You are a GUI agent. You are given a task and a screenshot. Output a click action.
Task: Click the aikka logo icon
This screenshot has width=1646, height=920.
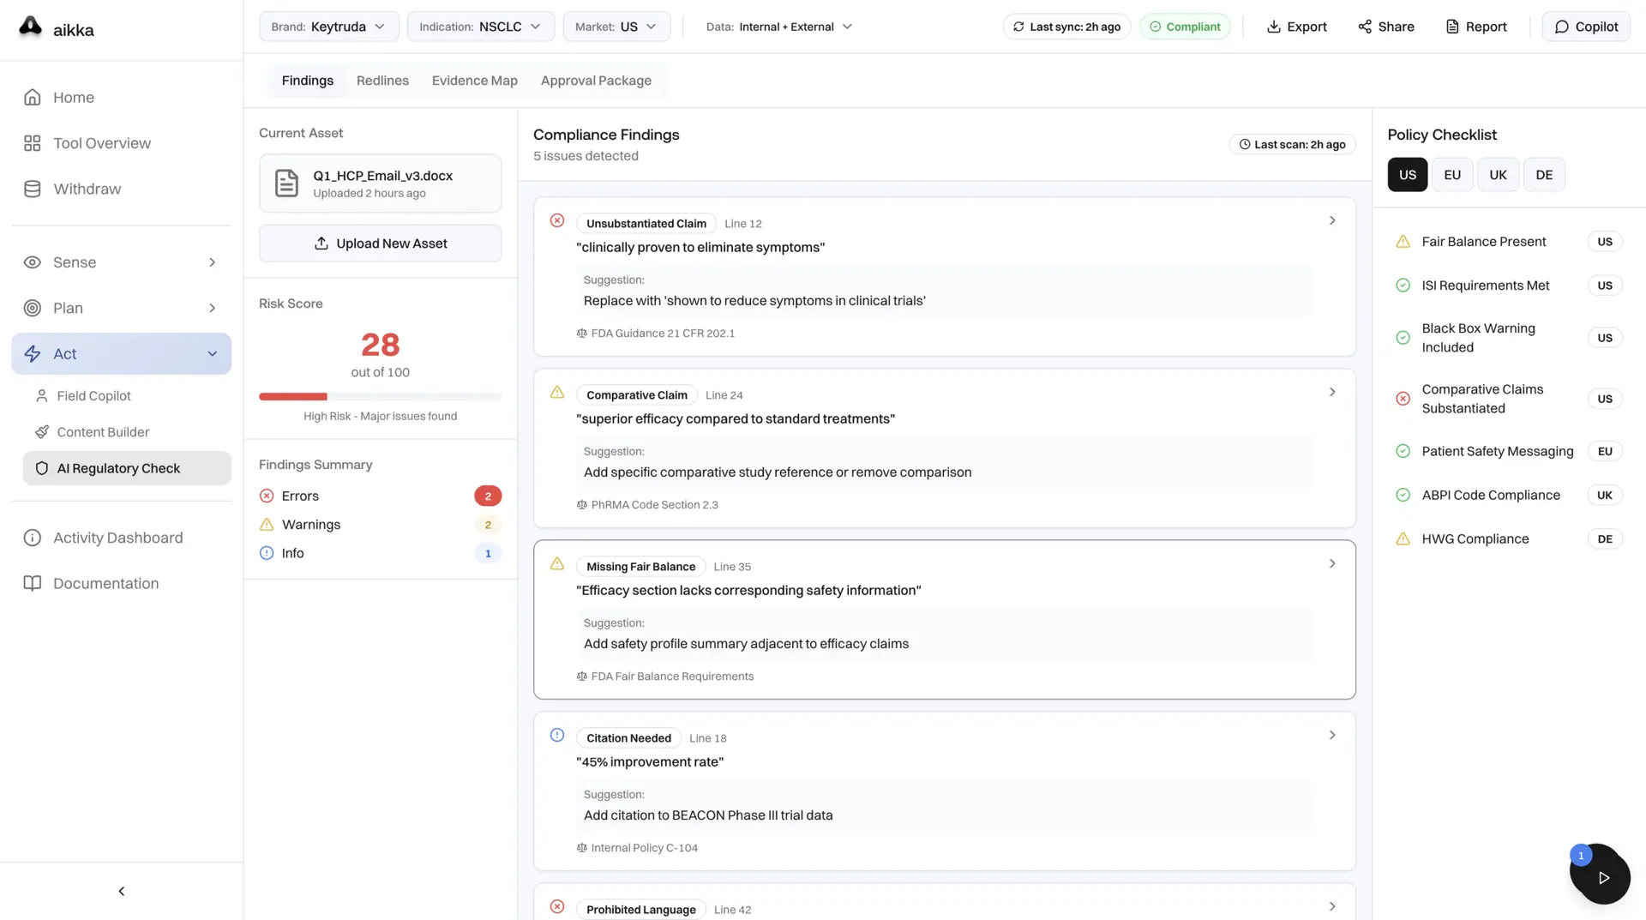pos(30,27)
